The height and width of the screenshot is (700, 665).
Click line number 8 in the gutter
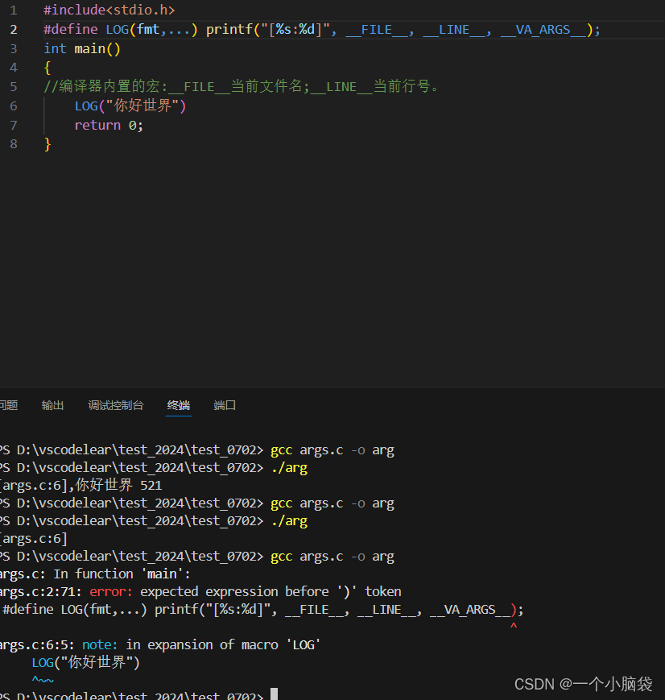coord(14,144)
